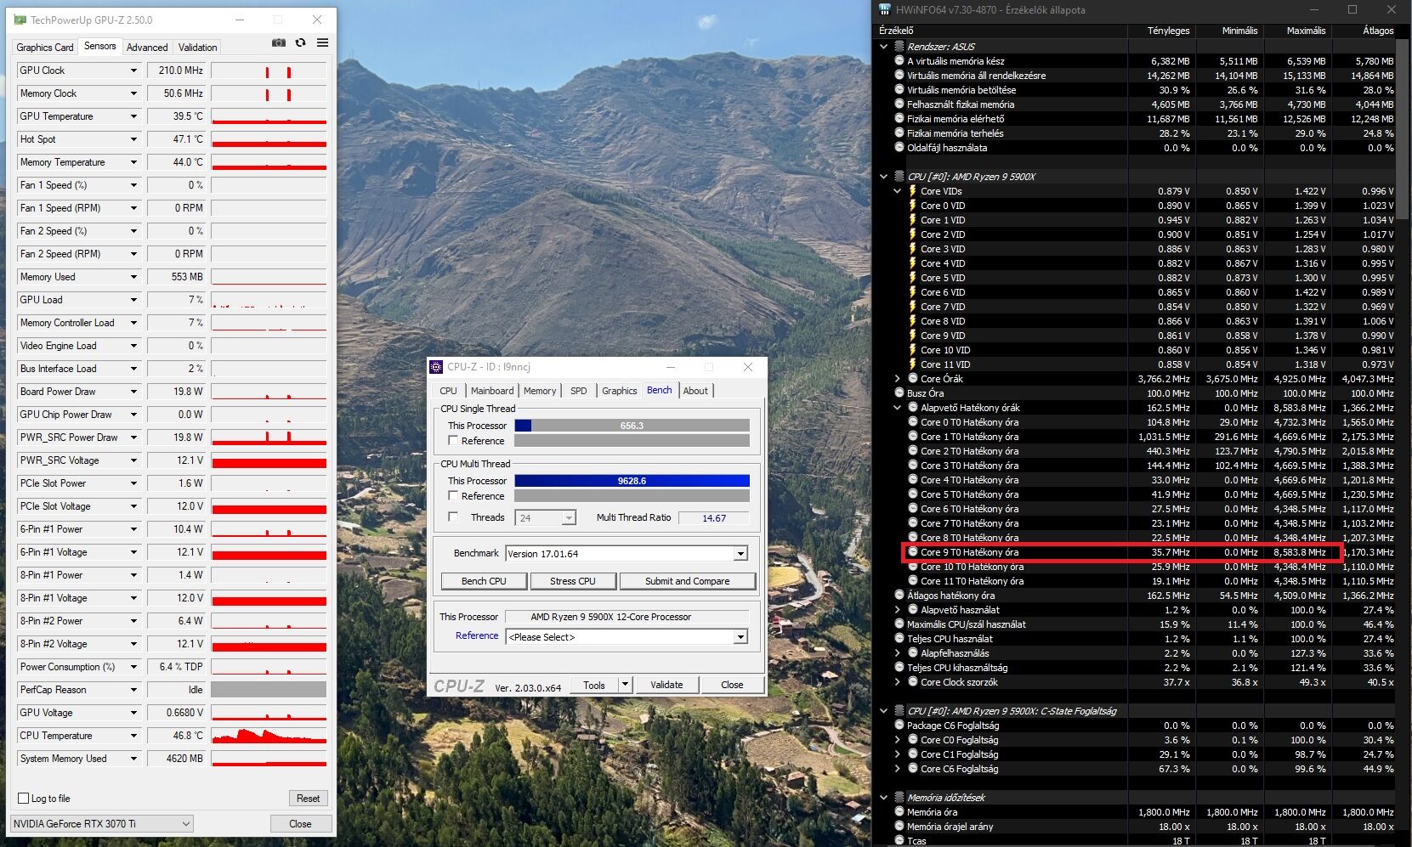The image size is (1412, 847).
Task: Click Reset button in GPU-Z
Action: tap(309, 799)
